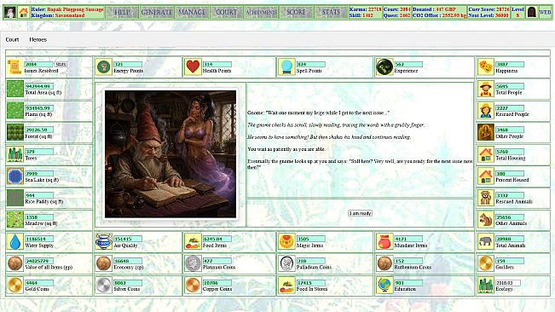The image size is (555, 312).
Task: Switch to the Heroes tab
Action: [x=38, y=39]
